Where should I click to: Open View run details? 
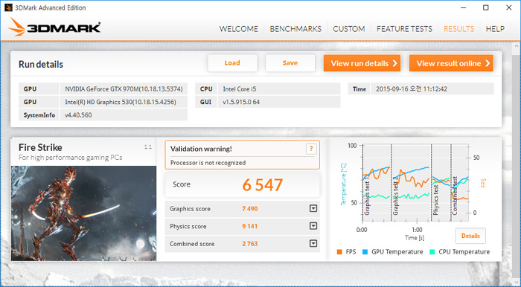point(362,63)
